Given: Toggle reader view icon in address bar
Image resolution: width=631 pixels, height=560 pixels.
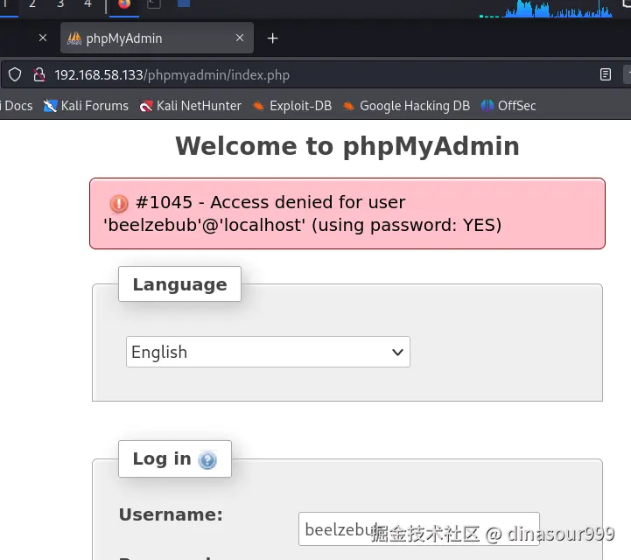Looking at the screenshot, I should point(606,74).
